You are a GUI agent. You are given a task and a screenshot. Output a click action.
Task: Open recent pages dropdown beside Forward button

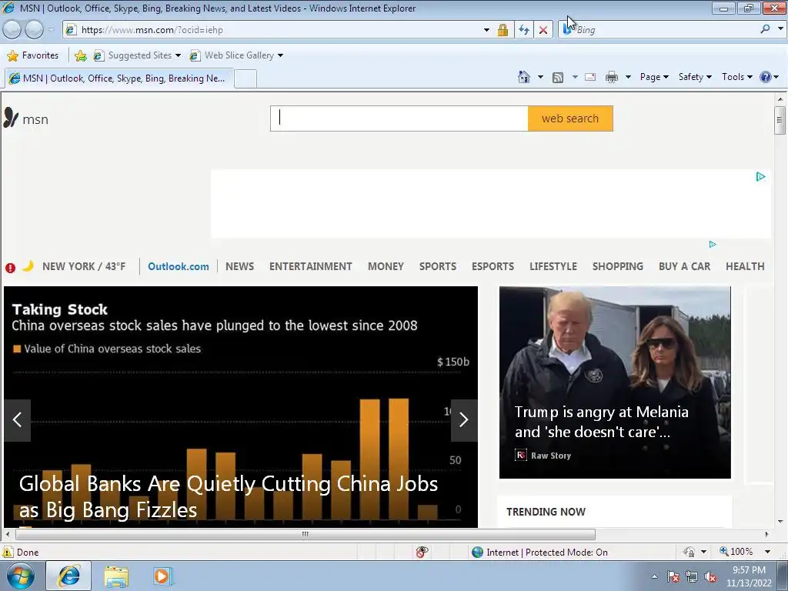(51, 30)
